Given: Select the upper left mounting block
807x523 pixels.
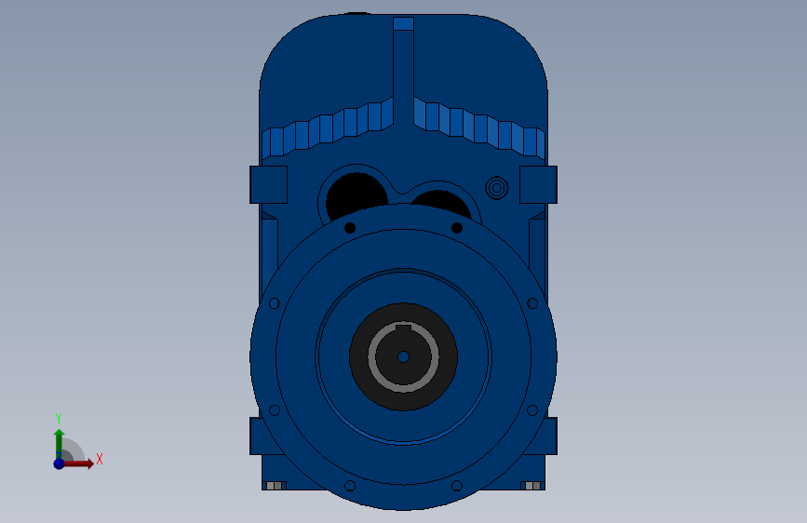Looking at the screenshot, I should pyautogui.click(x=269, y=185).
